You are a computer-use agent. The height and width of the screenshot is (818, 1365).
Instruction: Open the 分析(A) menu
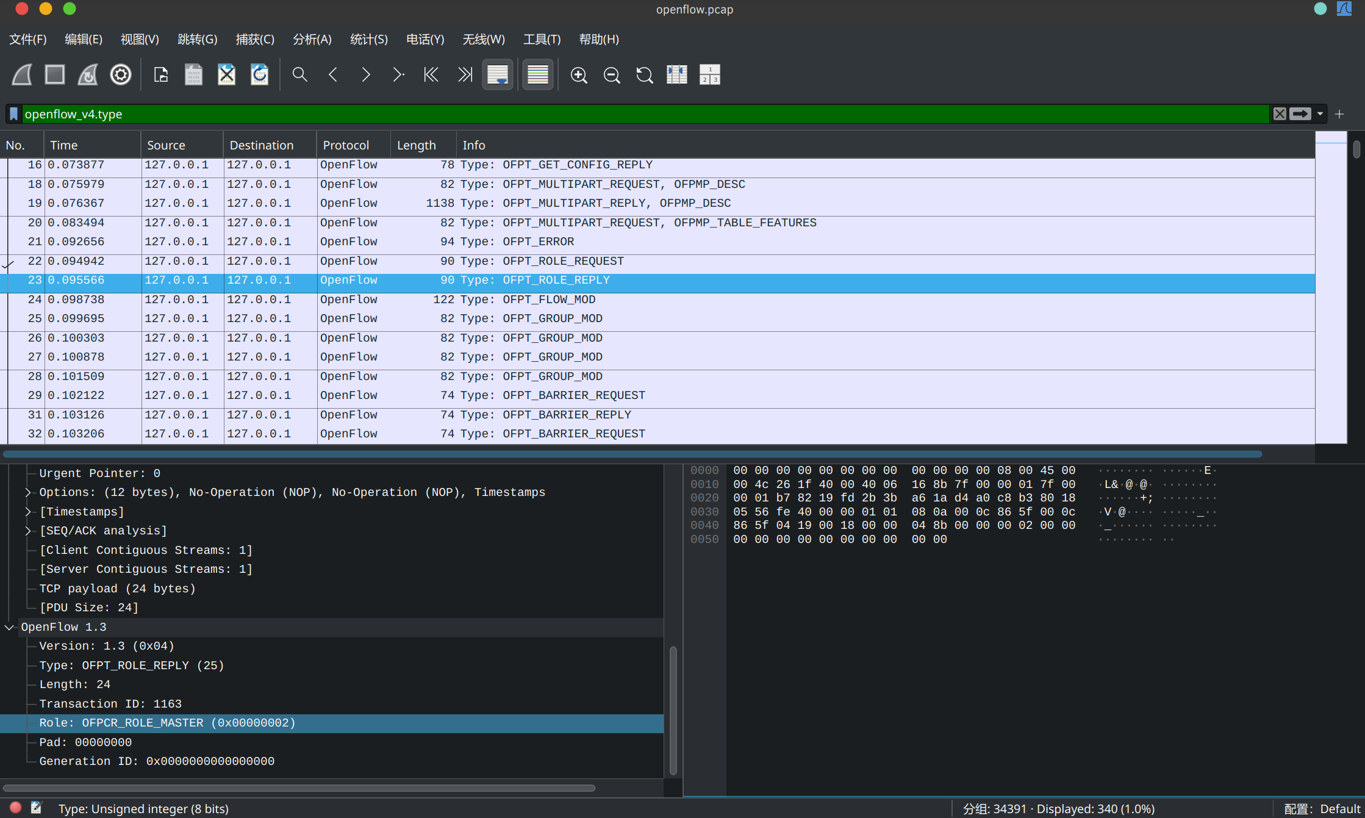pos(312,40)
